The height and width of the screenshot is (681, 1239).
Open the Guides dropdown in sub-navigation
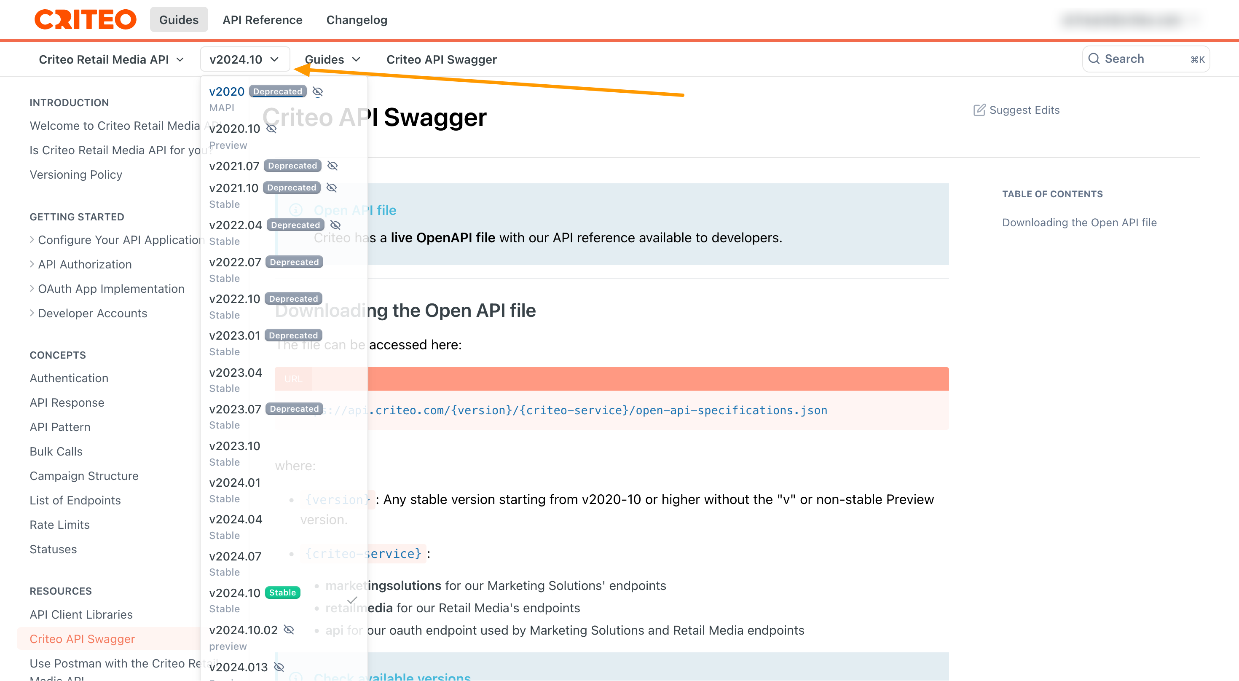point(333,60)
